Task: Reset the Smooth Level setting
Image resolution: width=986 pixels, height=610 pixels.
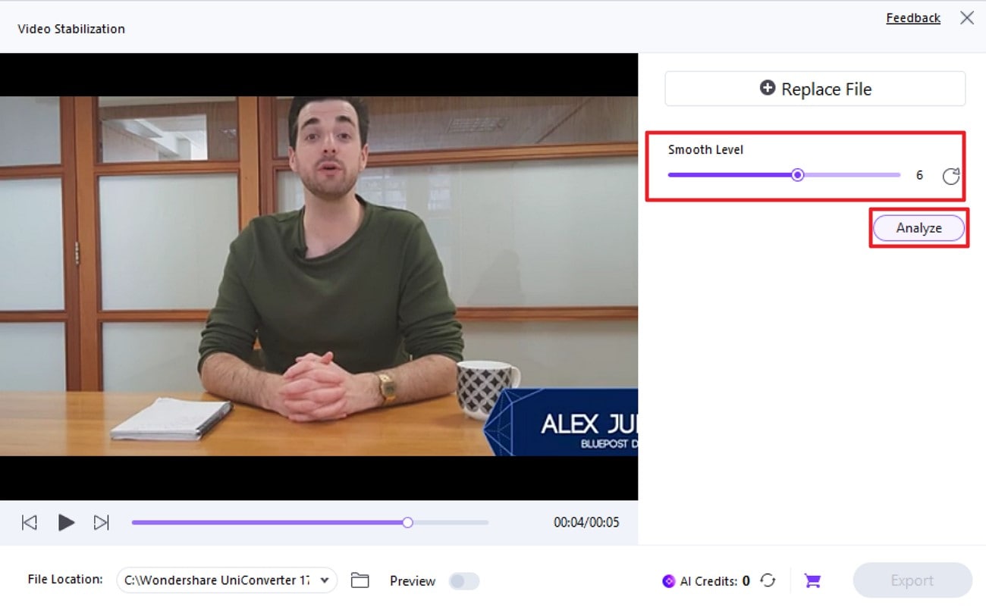Action: (950, 175)
